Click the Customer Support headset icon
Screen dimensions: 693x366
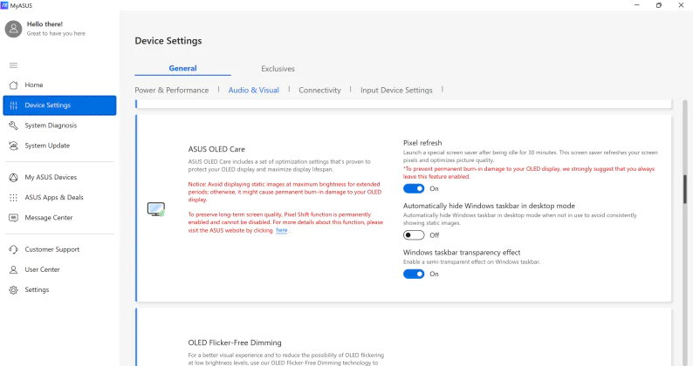14,249
